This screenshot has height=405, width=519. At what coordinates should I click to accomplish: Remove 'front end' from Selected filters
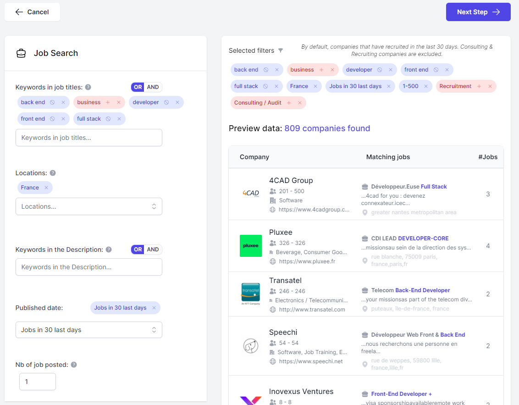point(447,70)
